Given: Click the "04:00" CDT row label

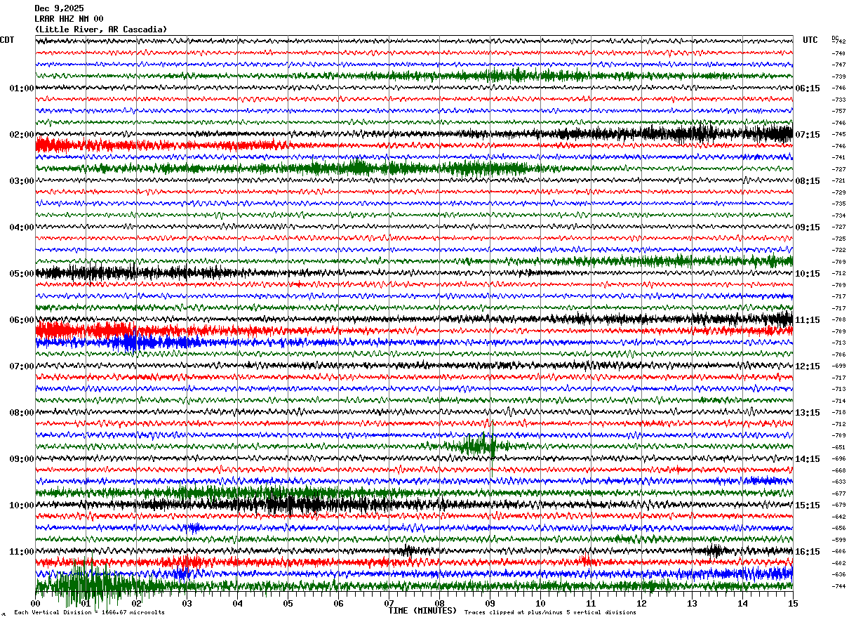Looking at the screenshot, I should tap(21, 227).
